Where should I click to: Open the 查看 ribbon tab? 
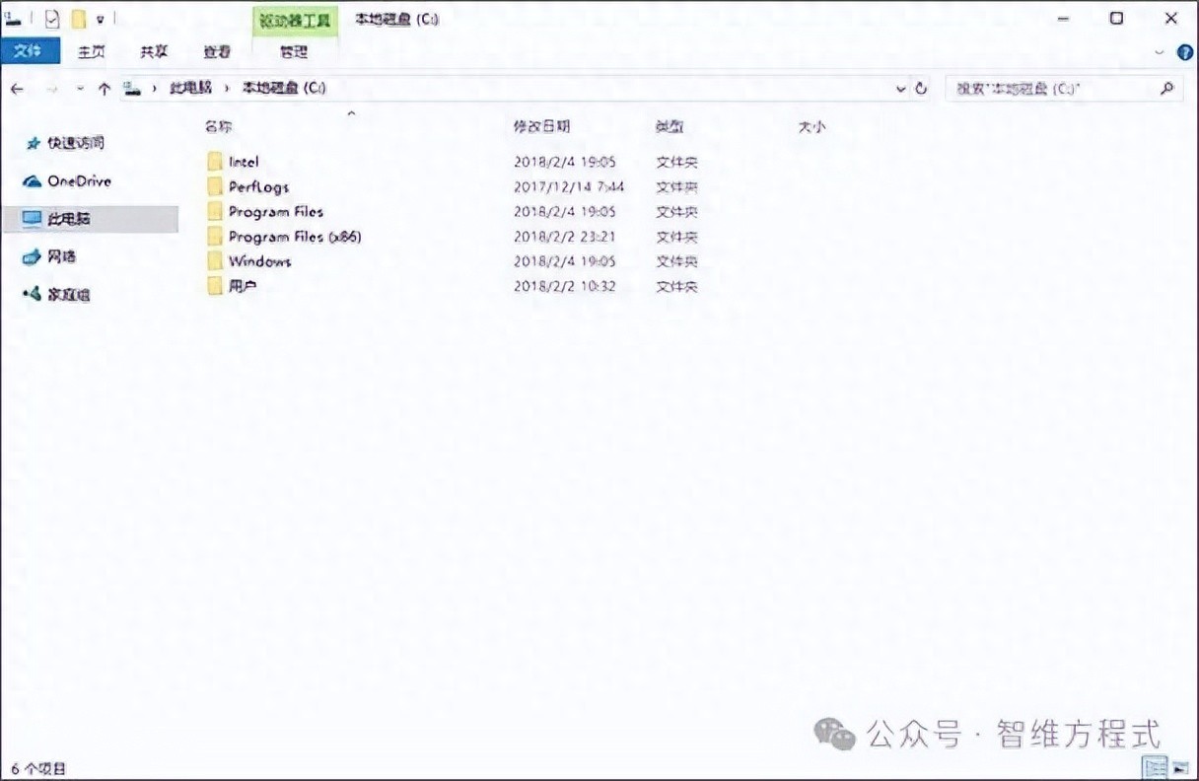216,51
